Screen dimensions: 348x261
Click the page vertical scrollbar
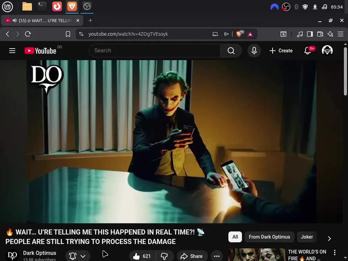pyautogui.click(x=345, y=71)
